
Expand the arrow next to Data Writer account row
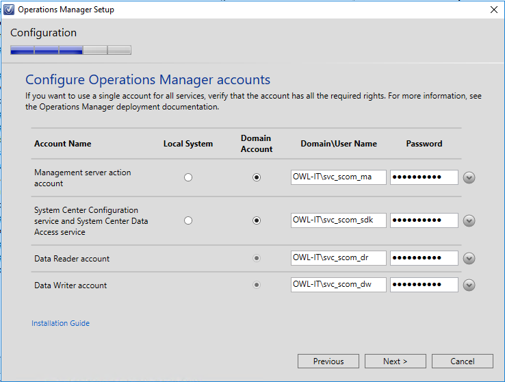pos(469,285)
